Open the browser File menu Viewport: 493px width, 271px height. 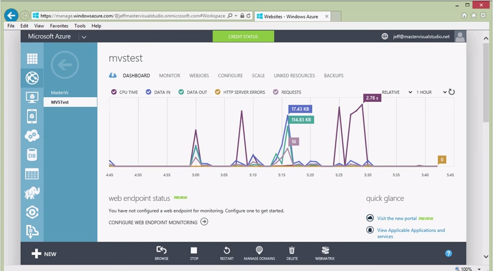click(x=11, y=26)
